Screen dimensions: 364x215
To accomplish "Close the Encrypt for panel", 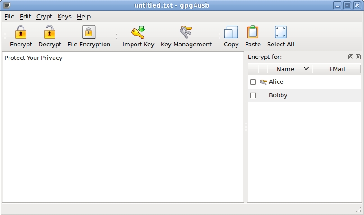I will pos(359,57).
